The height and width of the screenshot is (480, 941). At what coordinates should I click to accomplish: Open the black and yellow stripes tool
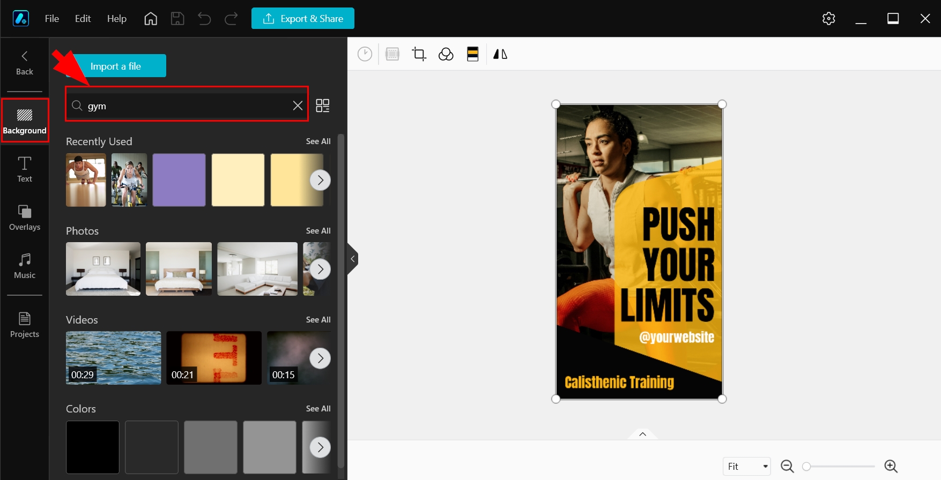pos(472,54)
